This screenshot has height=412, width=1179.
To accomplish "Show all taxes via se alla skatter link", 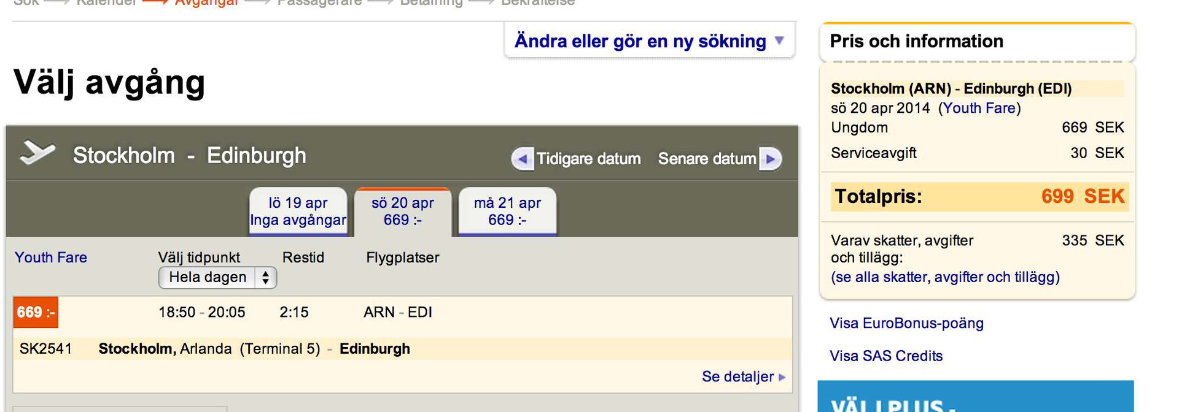I will 945,277.
